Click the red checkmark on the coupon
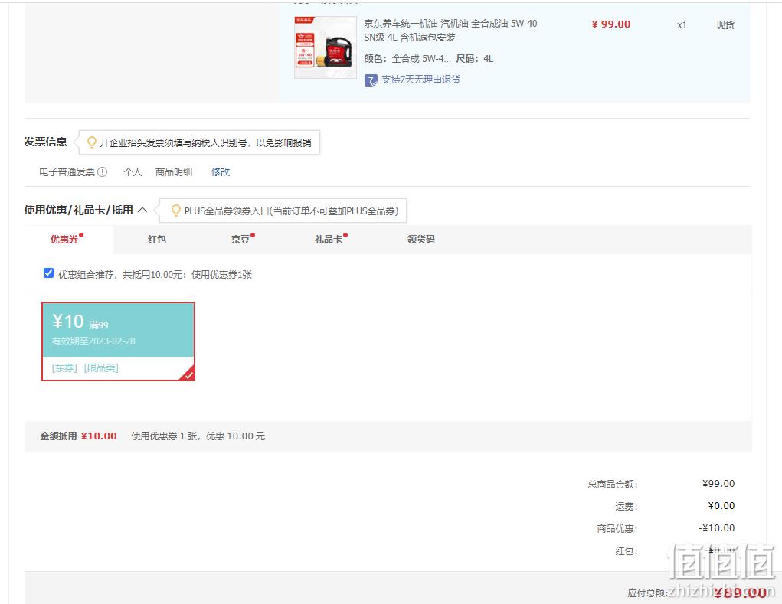 click(188, 375)
